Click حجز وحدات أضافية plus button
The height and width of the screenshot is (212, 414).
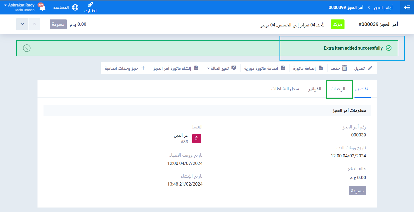click(125, 68)
